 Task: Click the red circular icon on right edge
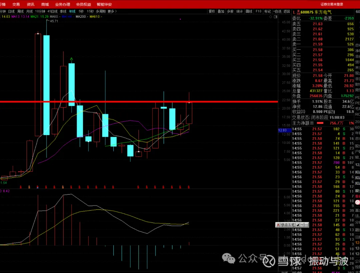(357, 202)
